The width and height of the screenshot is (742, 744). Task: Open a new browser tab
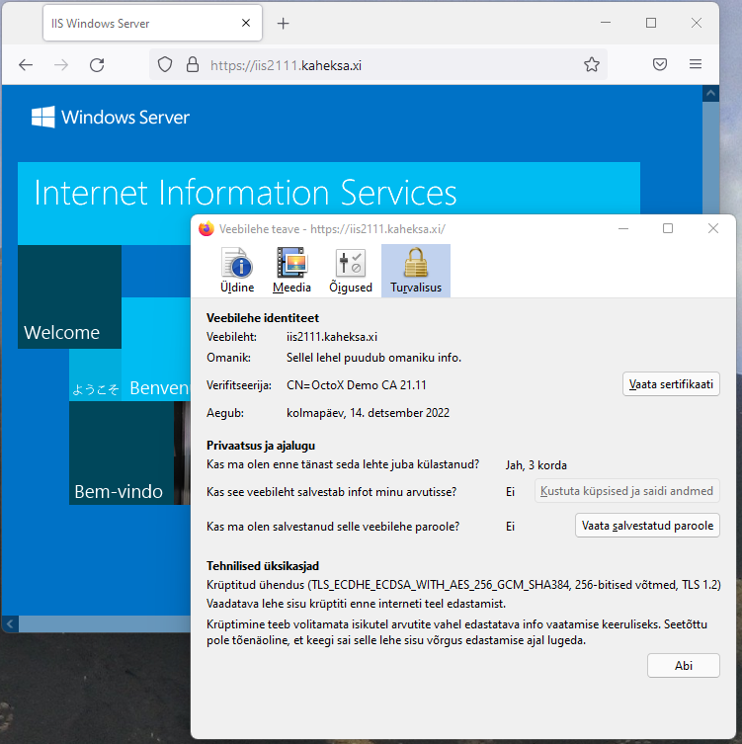[283, 24]
